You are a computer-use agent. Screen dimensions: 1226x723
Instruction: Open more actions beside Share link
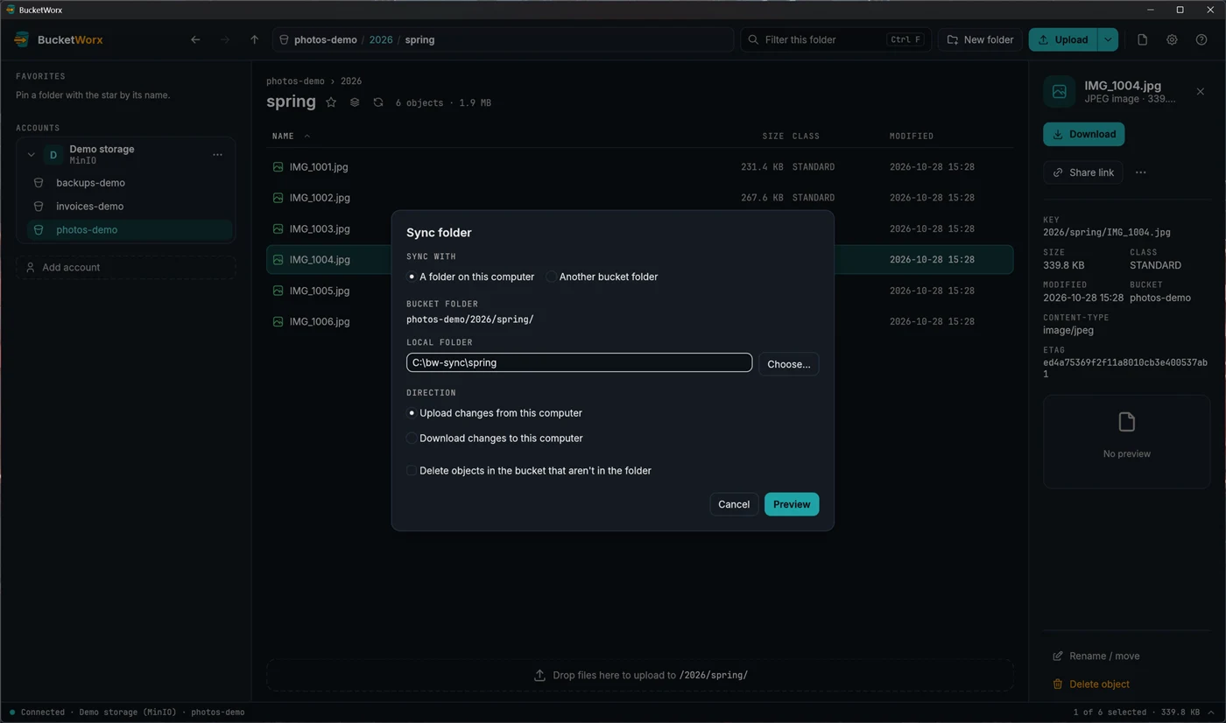pos(1140,172)
